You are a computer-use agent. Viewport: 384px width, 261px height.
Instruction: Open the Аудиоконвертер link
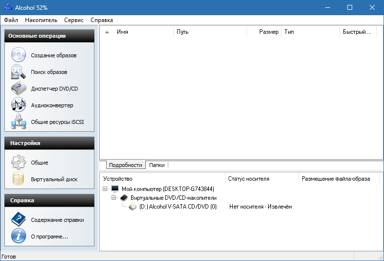(52, 105)
